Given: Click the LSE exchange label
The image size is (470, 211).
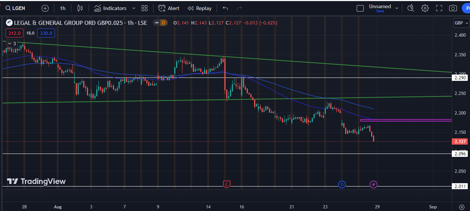Looking at the screenshot, I should 143,23.
